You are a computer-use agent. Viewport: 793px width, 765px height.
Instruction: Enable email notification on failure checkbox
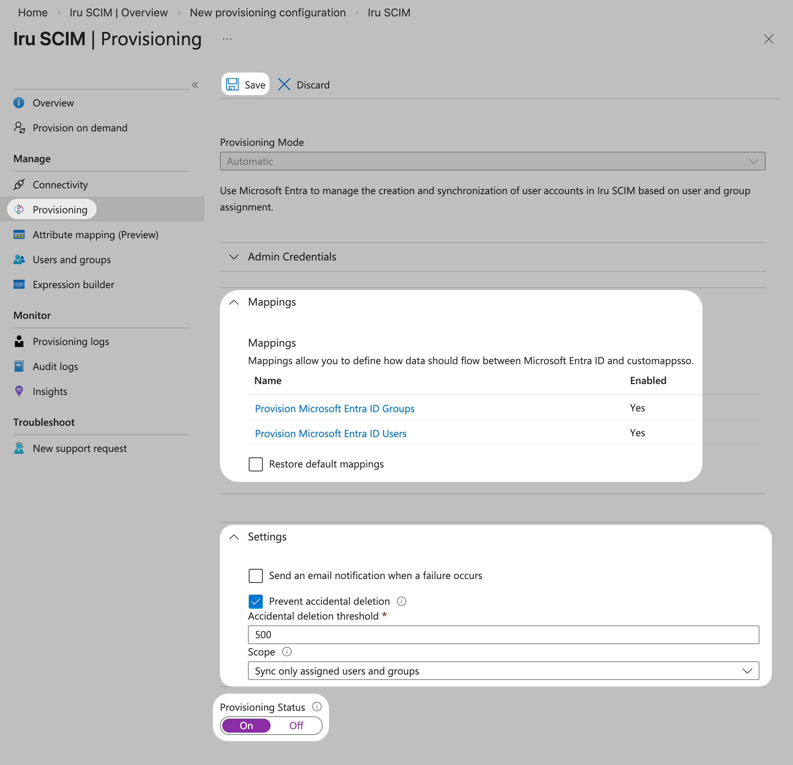(256, 575)
